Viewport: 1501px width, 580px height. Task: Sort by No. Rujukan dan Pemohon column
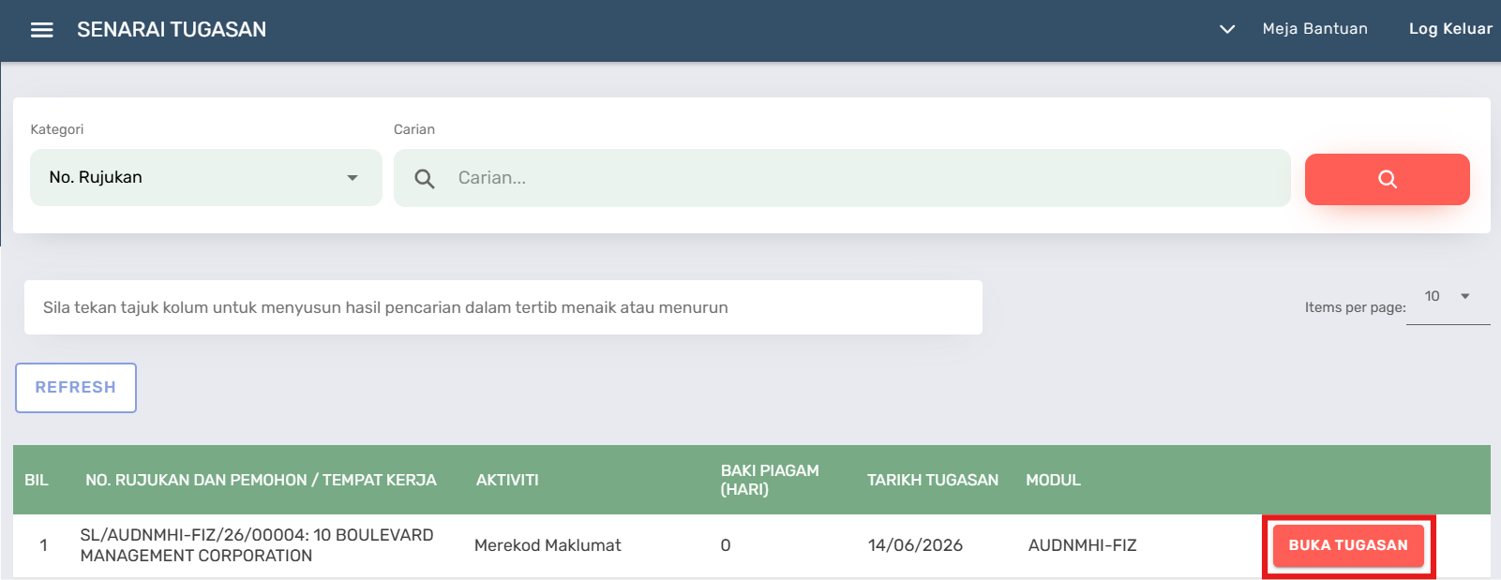[261, 480]
